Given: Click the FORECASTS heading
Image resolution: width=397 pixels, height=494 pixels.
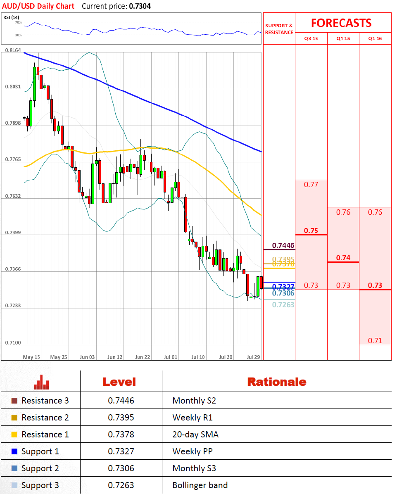Looking at the screenshot, I should [341, 23].
